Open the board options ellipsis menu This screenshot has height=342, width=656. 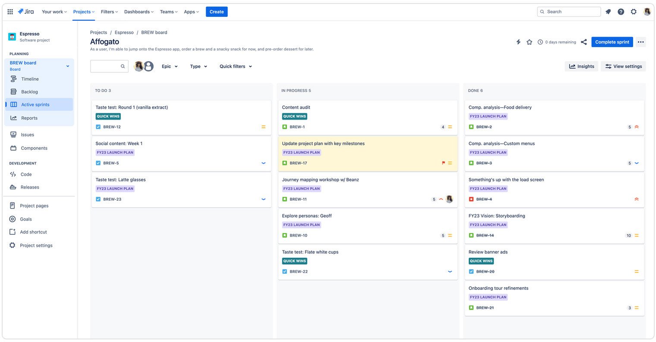point(640,42)
